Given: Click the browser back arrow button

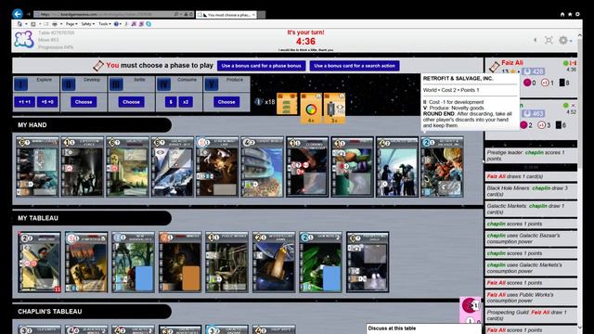Looking at the screenshot, I should (x=18, y=14).
